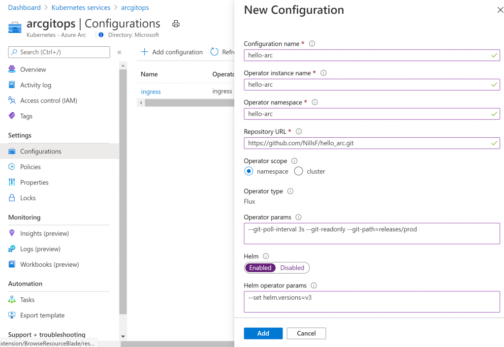Click the Export template icon
The height and width of the screenshot is (347, 504).
tap(12, 315)
